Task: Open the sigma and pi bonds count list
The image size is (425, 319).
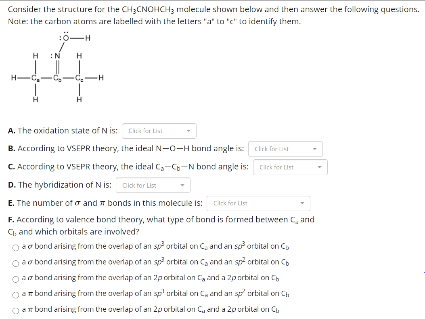Action: (258, 203)
